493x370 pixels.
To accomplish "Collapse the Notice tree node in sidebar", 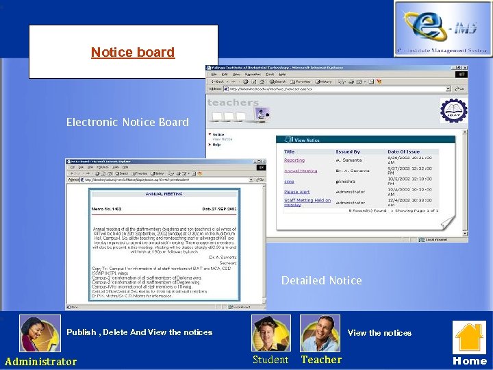I will (210, 134).
